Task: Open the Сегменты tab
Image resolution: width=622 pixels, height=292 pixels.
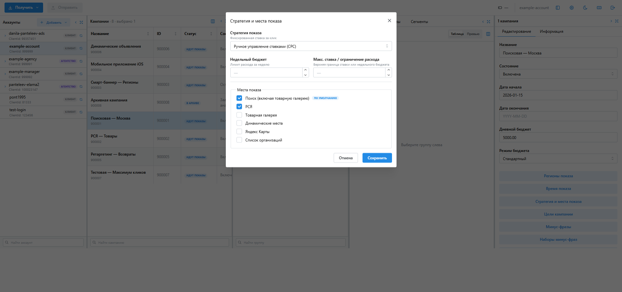Action: coord(419,22)
